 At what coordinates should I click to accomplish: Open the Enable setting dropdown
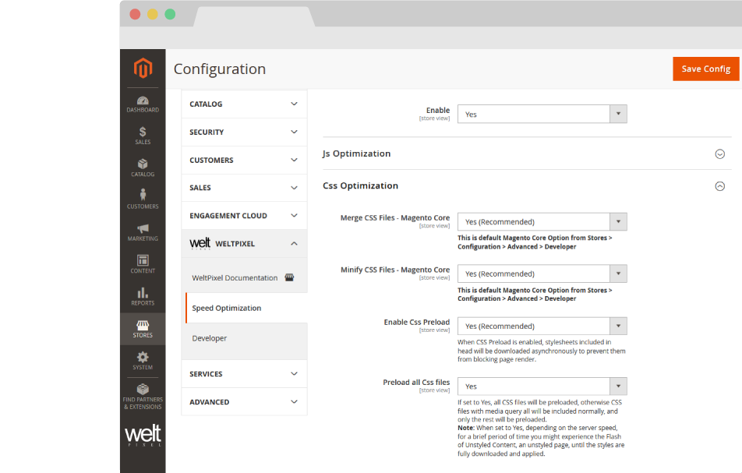pos(542,114)
